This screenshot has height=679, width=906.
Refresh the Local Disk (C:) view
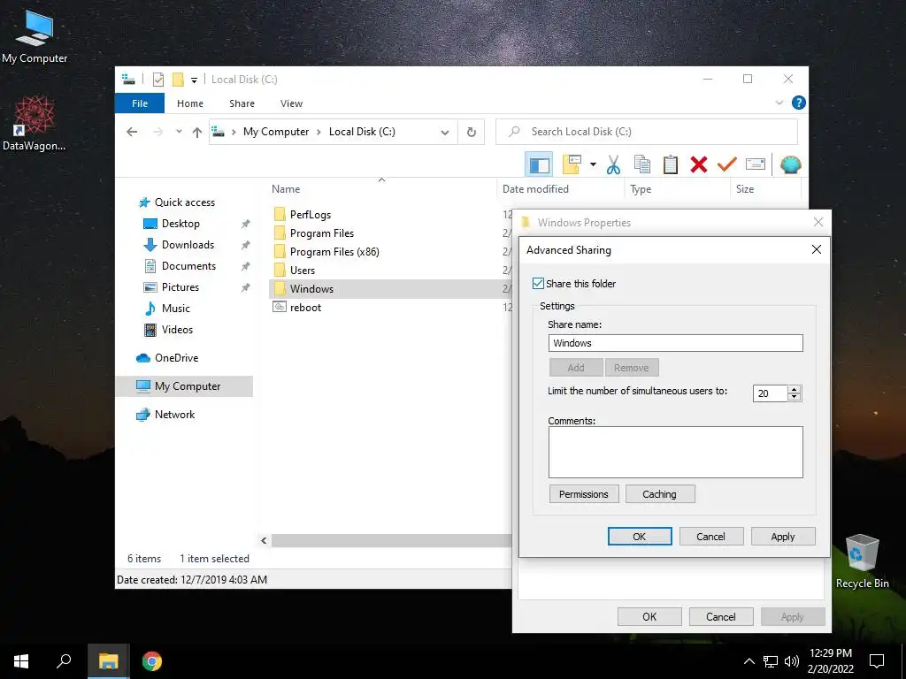point(472,133)
